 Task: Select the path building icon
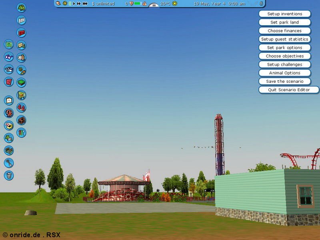pos(9,150)
